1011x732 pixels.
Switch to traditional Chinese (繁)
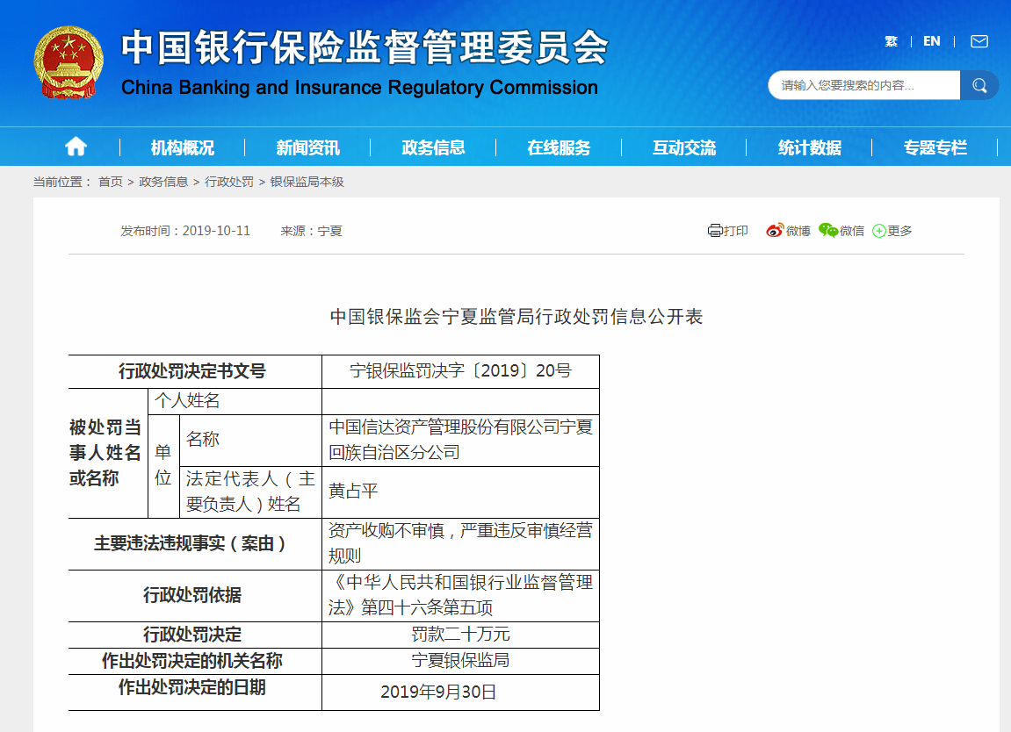coord(891,41)
